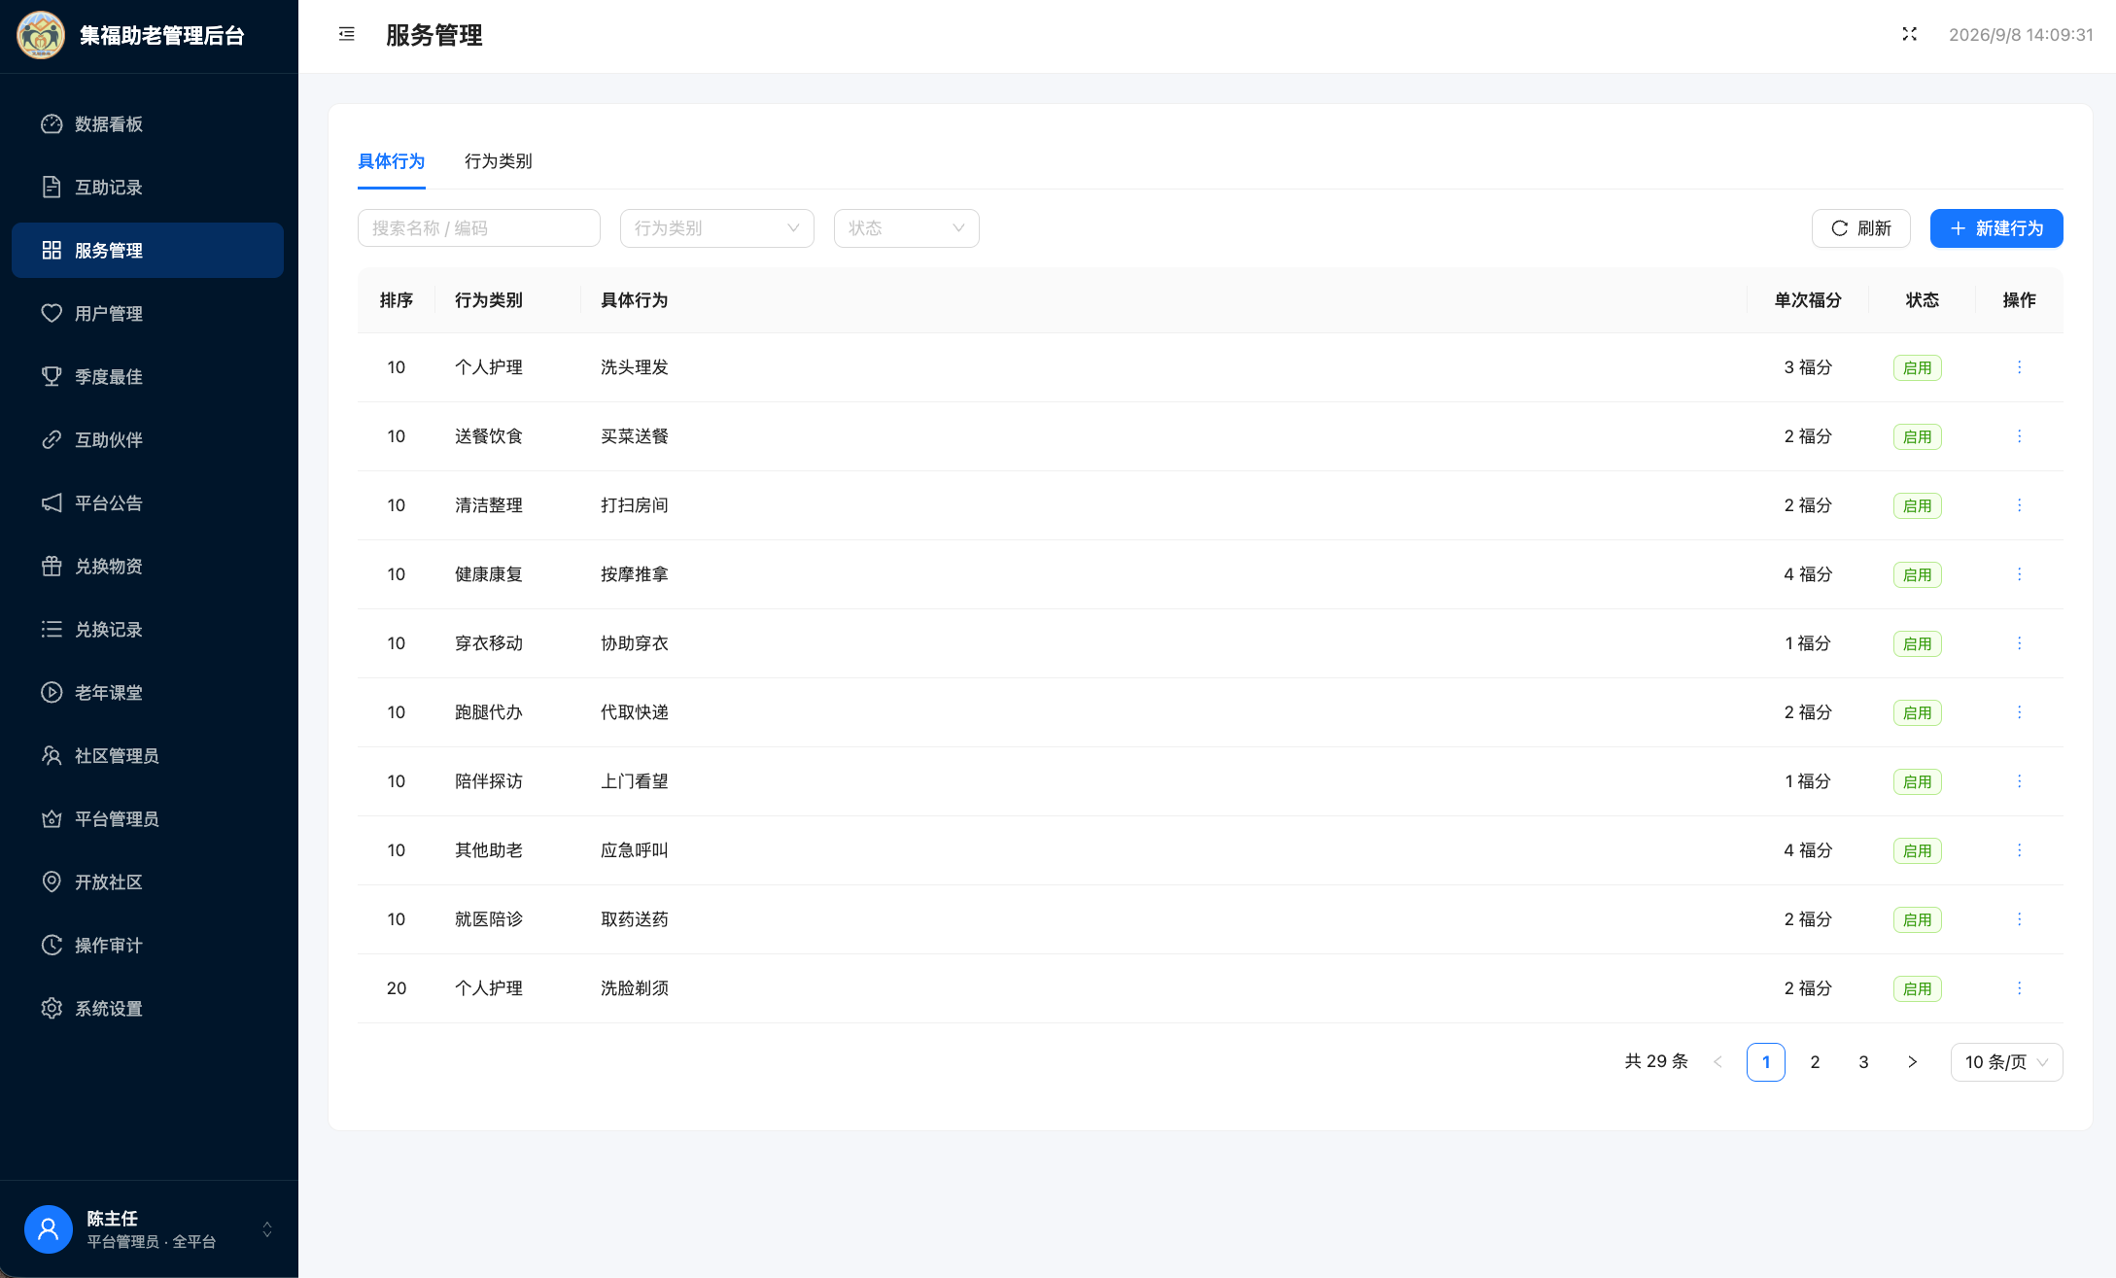Open 平台管理员 in sidebar
This screenshot has width=2116, height=1278.
(148, 819)
